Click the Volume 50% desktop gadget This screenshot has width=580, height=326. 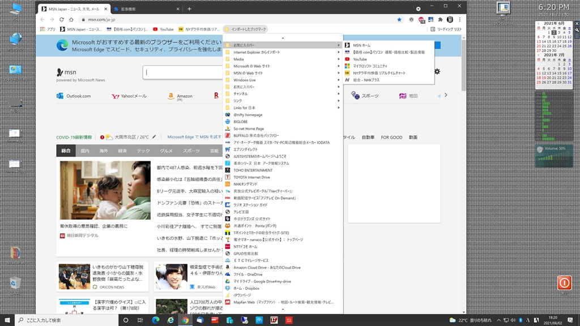pos(554,155)
